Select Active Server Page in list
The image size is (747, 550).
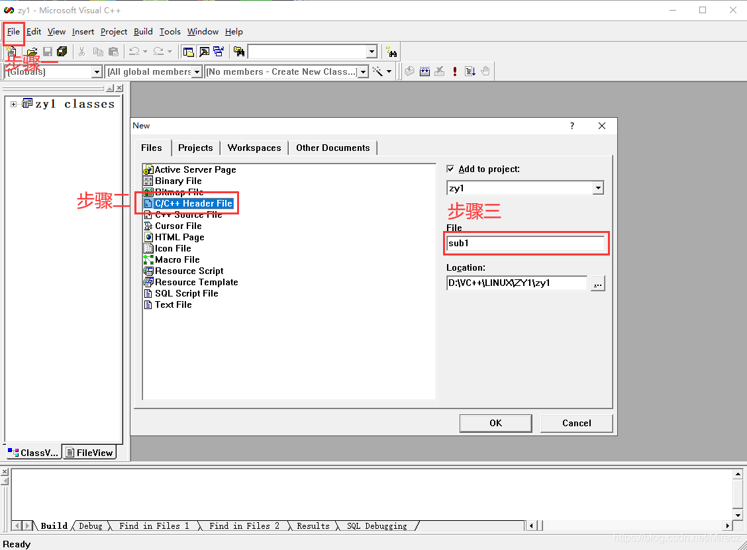coord(189,169)
